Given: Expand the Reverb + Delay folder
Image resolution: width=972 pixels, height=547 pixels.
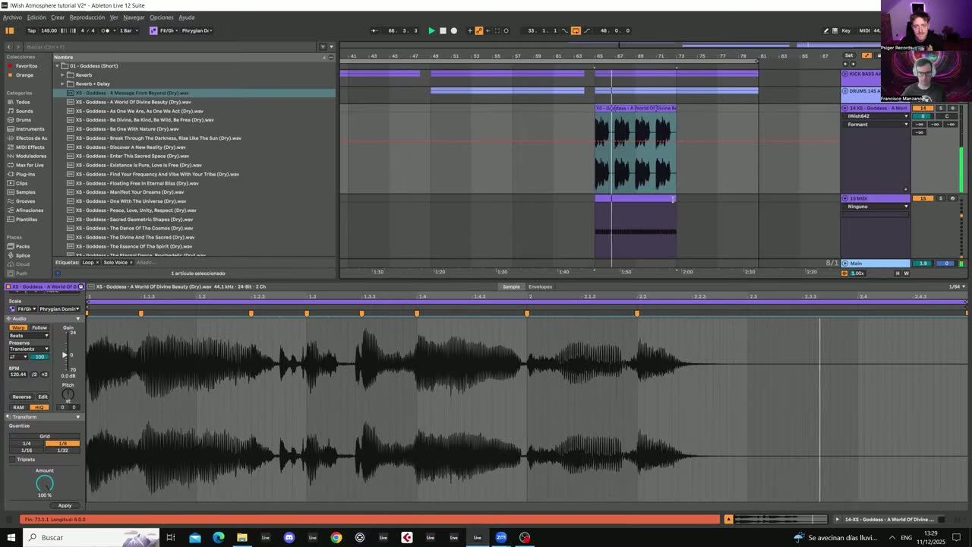Looking at the screenshot, I should point(62,84).
